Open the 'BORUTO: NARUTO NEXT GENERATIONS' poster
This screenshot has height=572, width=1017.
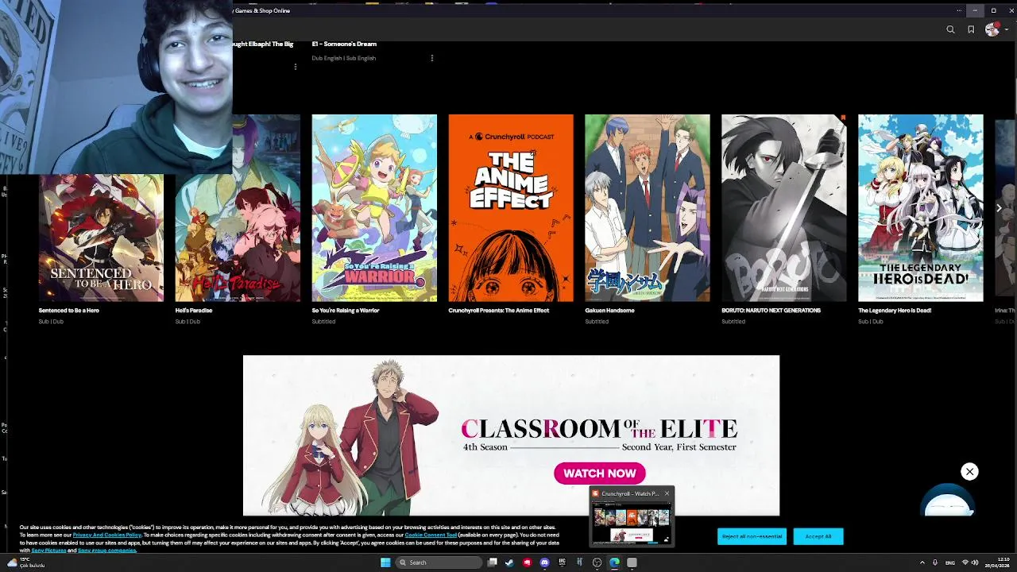[x=784, y=208]
